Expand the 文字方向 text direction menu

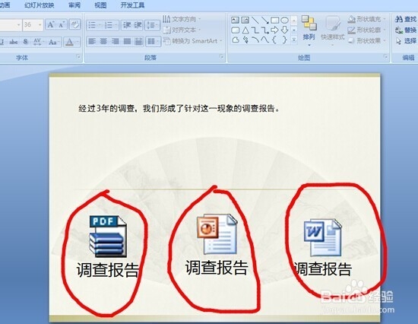182,19
